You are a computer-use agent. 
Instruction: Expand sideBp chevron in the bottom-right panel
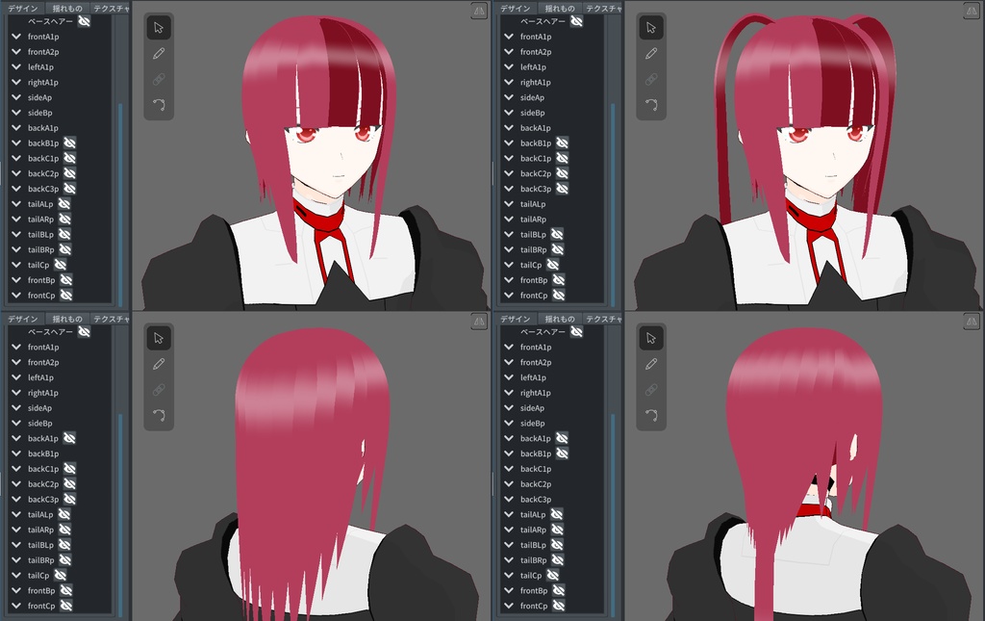509,423
